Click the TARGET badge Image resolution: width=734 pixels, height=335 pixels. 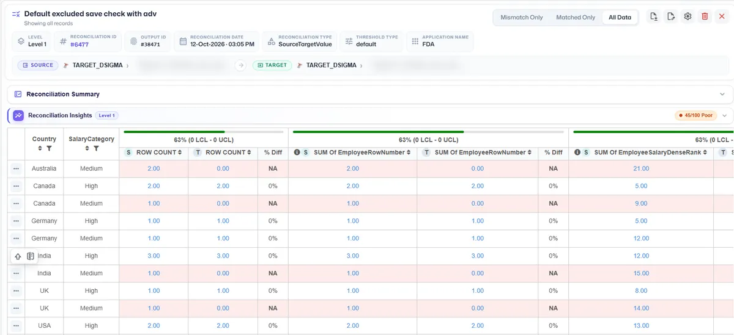(272, 65)
